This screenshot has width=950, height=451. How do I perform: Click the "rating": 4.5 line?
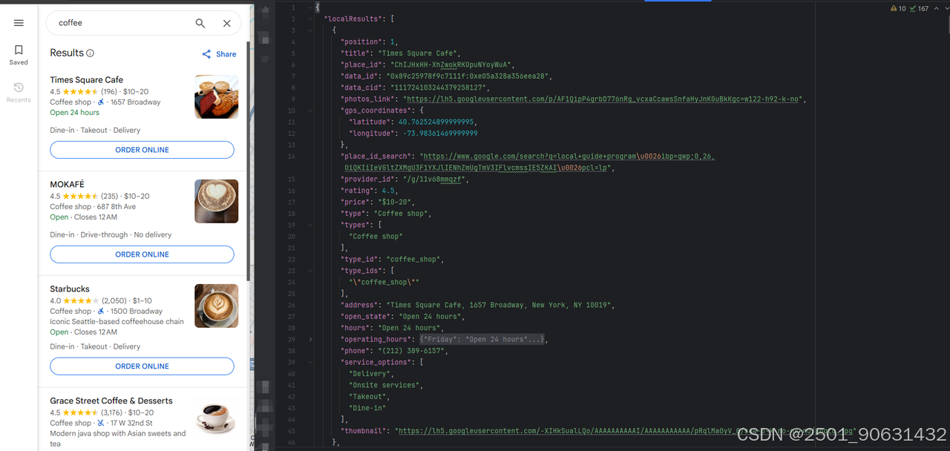[369, 191]
